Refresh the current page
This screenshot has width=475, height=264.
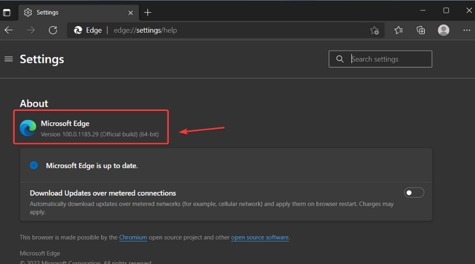pos(53,30)
